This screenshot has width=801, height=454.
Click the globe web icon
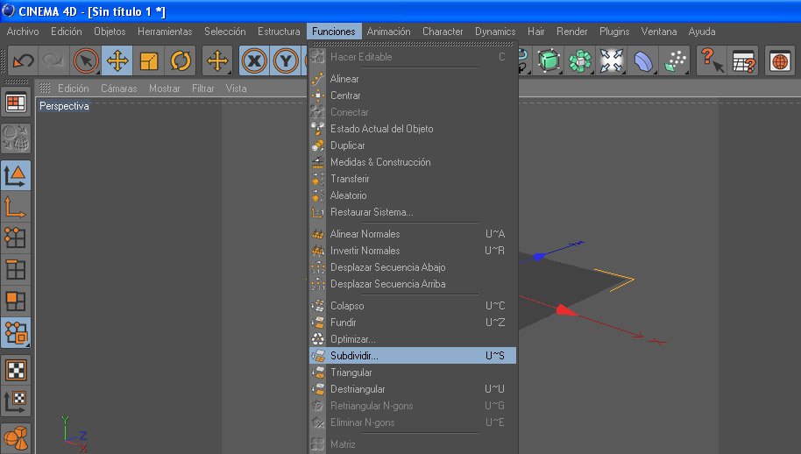point(780,60)
